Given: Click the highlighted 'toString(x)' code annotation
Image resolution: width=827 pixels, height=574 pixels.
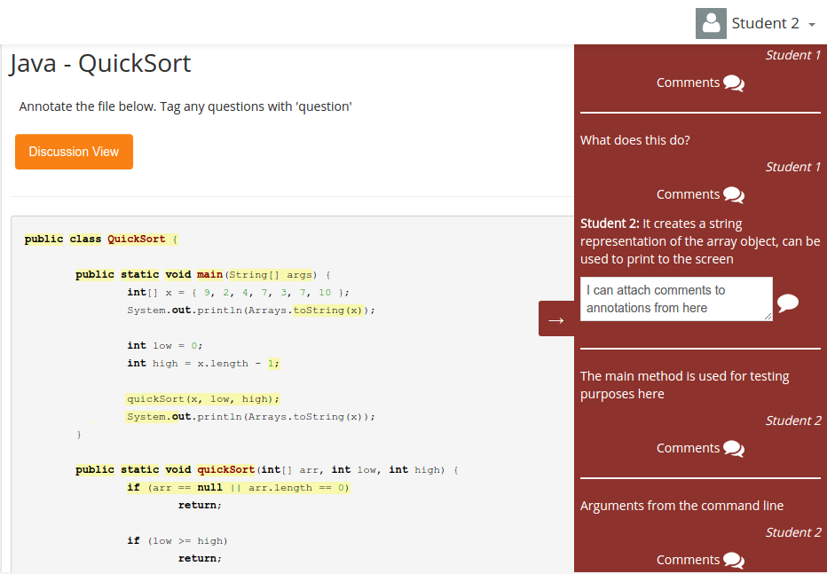Looking at the screenshot, I should pos(327,310).
